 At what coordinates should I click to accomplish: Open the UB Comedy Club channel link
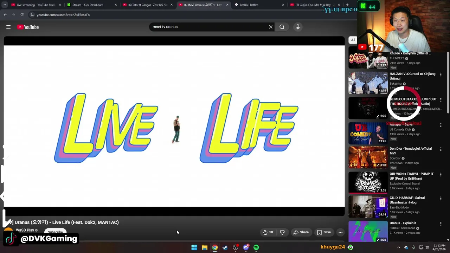[x=400, y=130]
